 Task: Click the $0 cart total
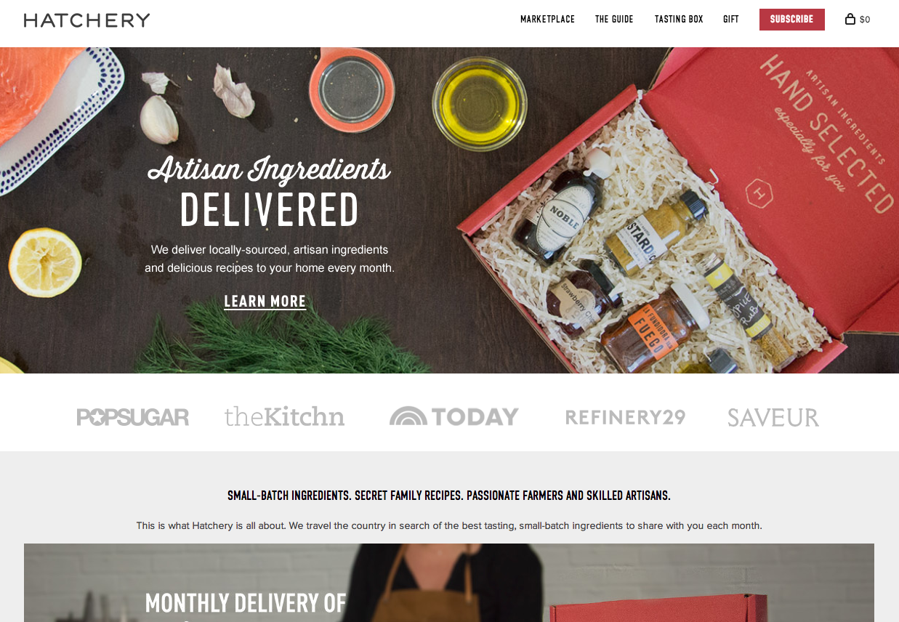[x=865, y=20]
